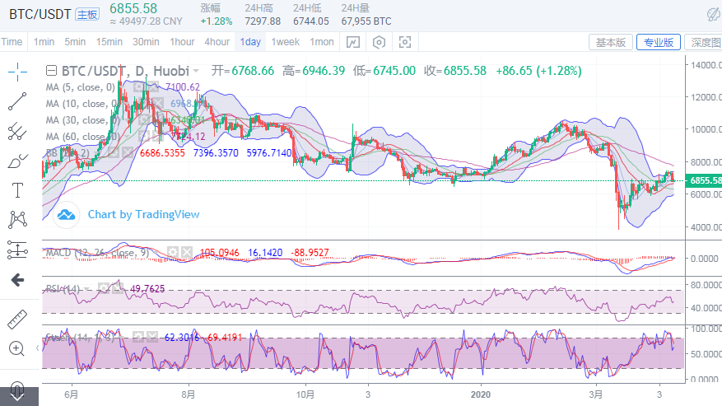Screen dimensions: 722x406
Task: Click the fullscreen capture icon
Action: point(405,42)
